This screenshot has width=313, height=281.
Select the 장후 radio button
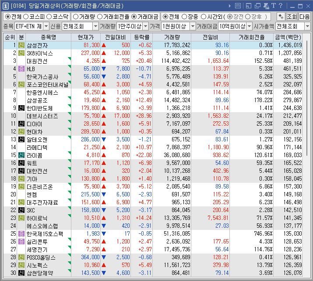coord(247,17)
